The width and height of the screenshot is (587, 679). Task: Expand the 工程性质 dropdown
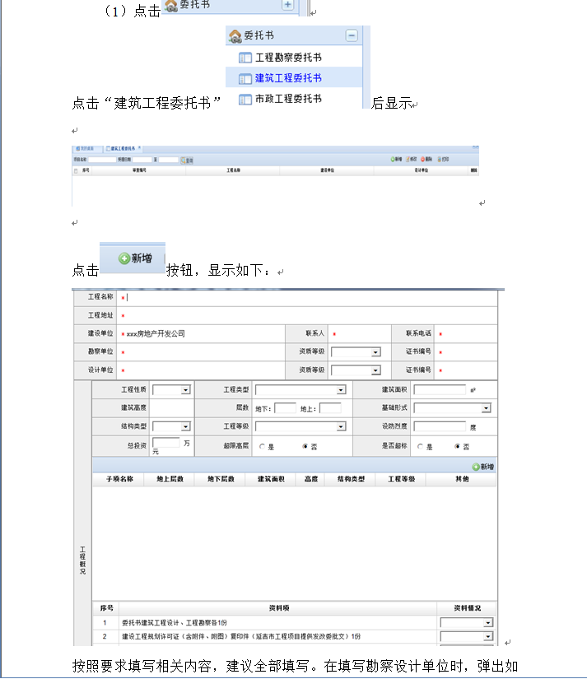pos(185,390)
